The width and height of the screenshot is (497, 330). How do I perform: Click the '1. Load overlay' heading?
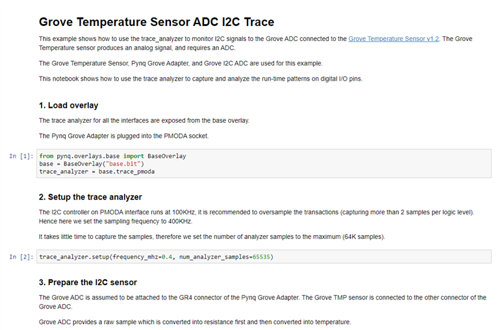click(x=68, y=105)
